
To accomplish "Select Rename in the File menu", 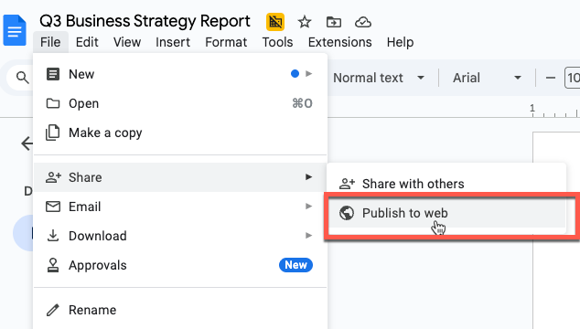I will coord(180,310).
